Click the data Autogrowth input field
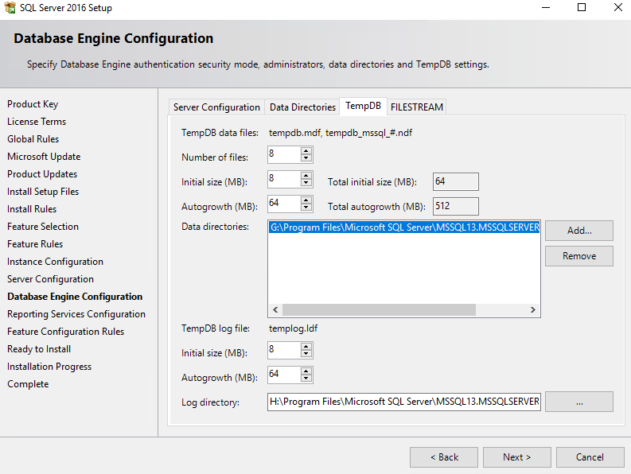 pos(284,204)
